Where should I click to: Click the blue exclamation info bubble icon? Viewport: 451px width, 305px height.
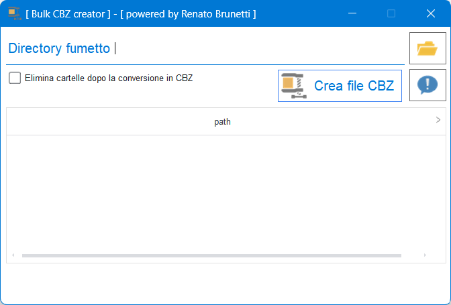point(428,85)
